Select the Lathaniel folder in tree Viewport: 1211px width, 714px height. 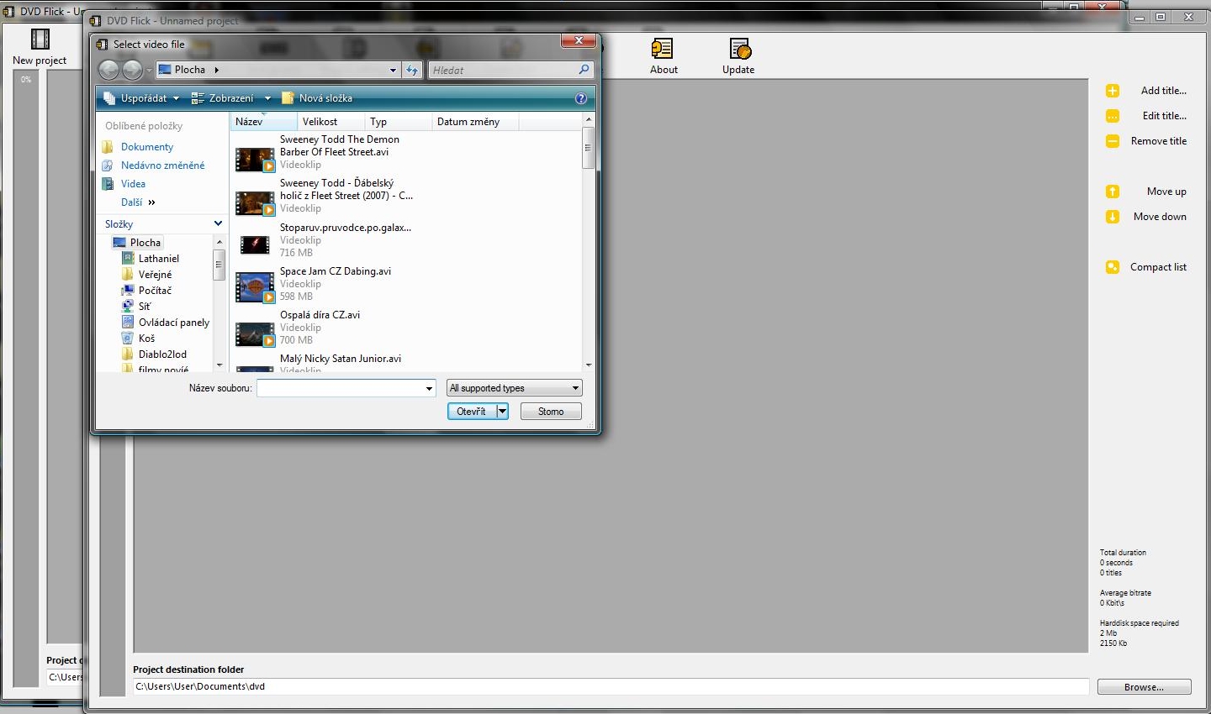[159, 259]
